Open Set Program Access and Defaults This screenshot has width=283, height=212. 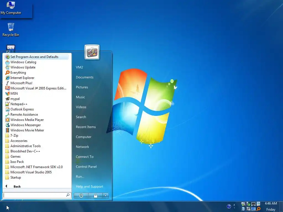point(36,57)
